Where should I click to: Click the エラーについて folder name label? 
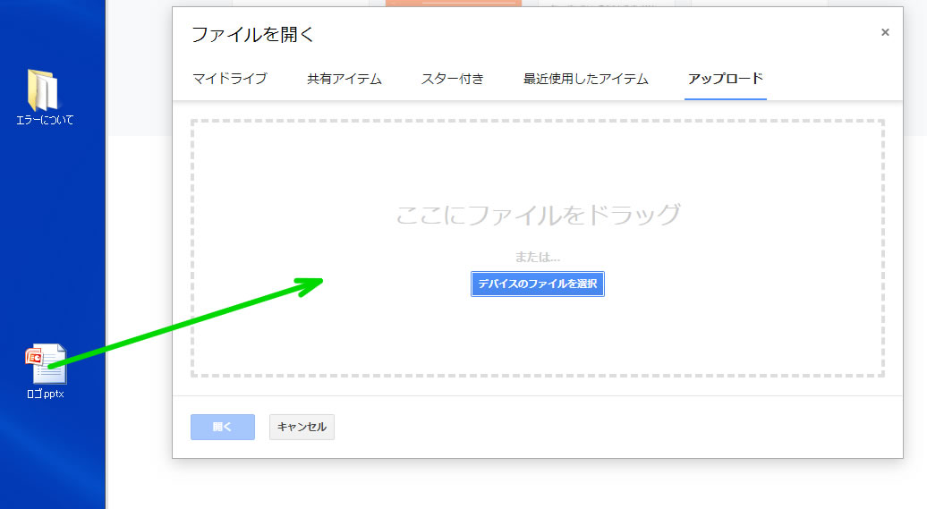45,120
